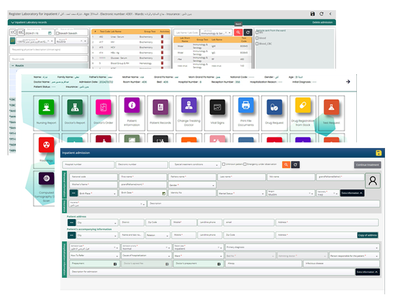The width and height of the screenshot is (394, 305).
Task: Open Drug Registration from Stock tile
Action: click(x=303, y=113)
